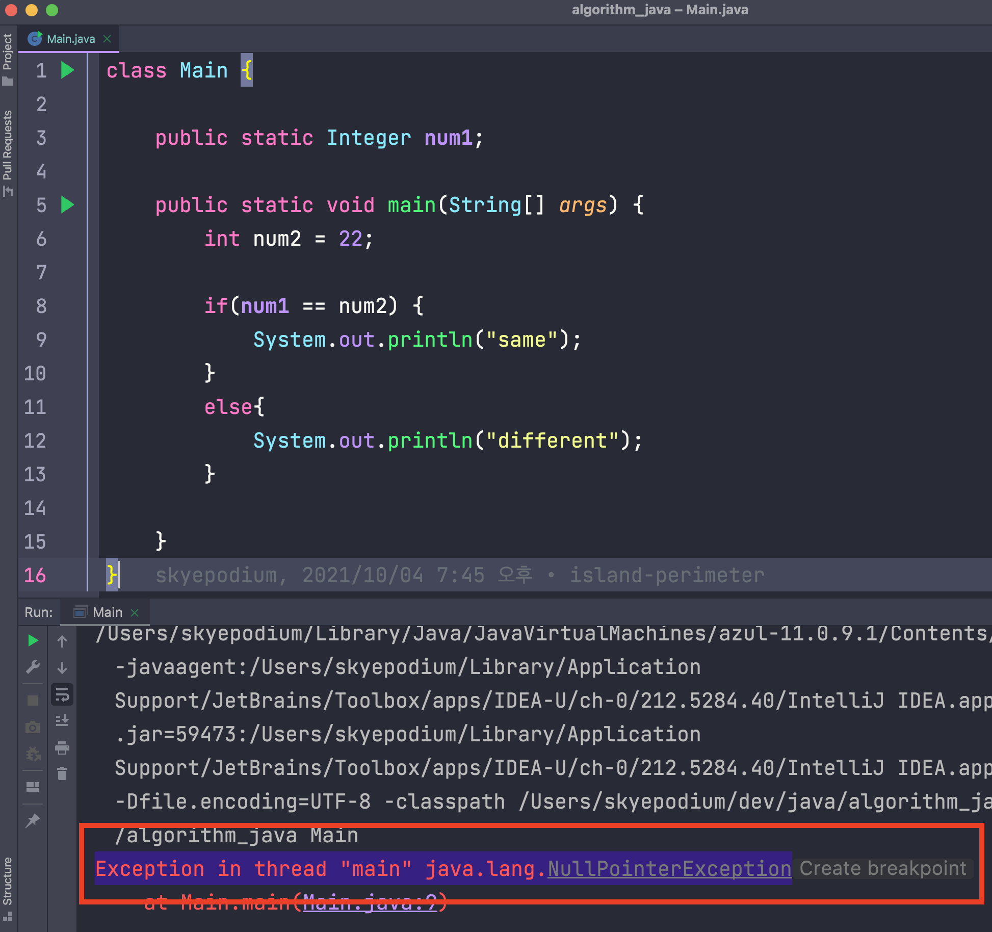Toggle soft-wrap in console output
Image resolution: width=992 pixels, height=932 pixels.
tap(62, 694)
